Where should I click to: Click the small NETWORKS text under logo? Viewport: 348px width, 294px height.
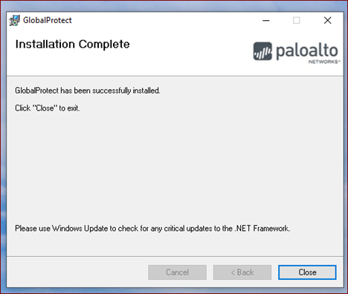point(324,62)
